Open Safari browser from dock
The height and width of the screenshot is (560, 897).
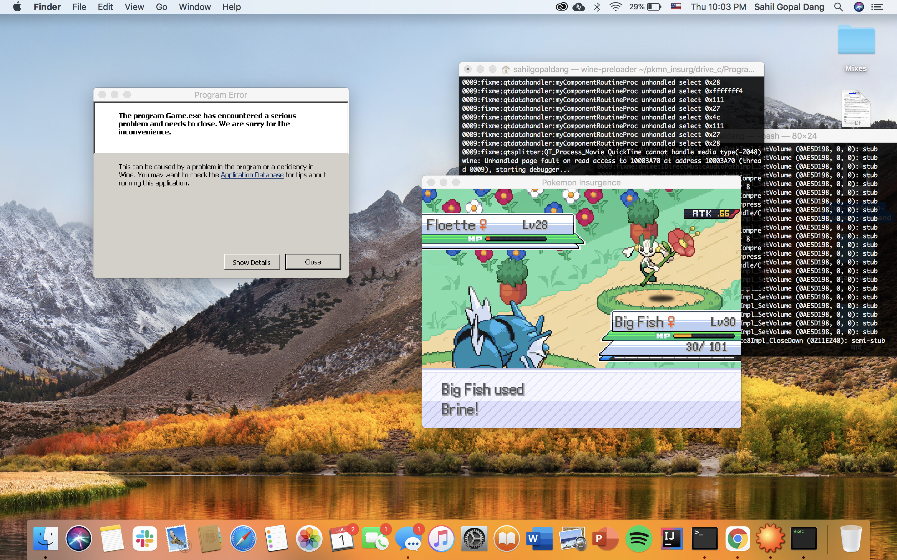tap(243, 538)
